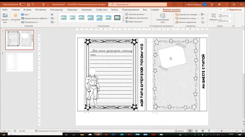Open Picture Effects (Эффекты для рисунка) dropdown
Screen dimensions: 245x137
(x=137, y=18)
